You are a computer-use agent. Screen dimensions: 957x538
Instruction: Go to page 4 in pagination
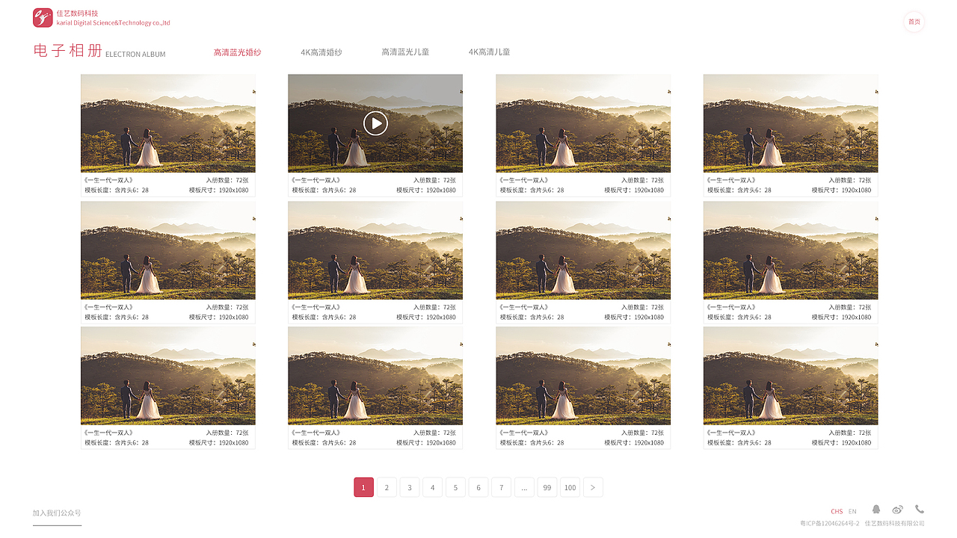pyautogui.click(x=432, y=487)
